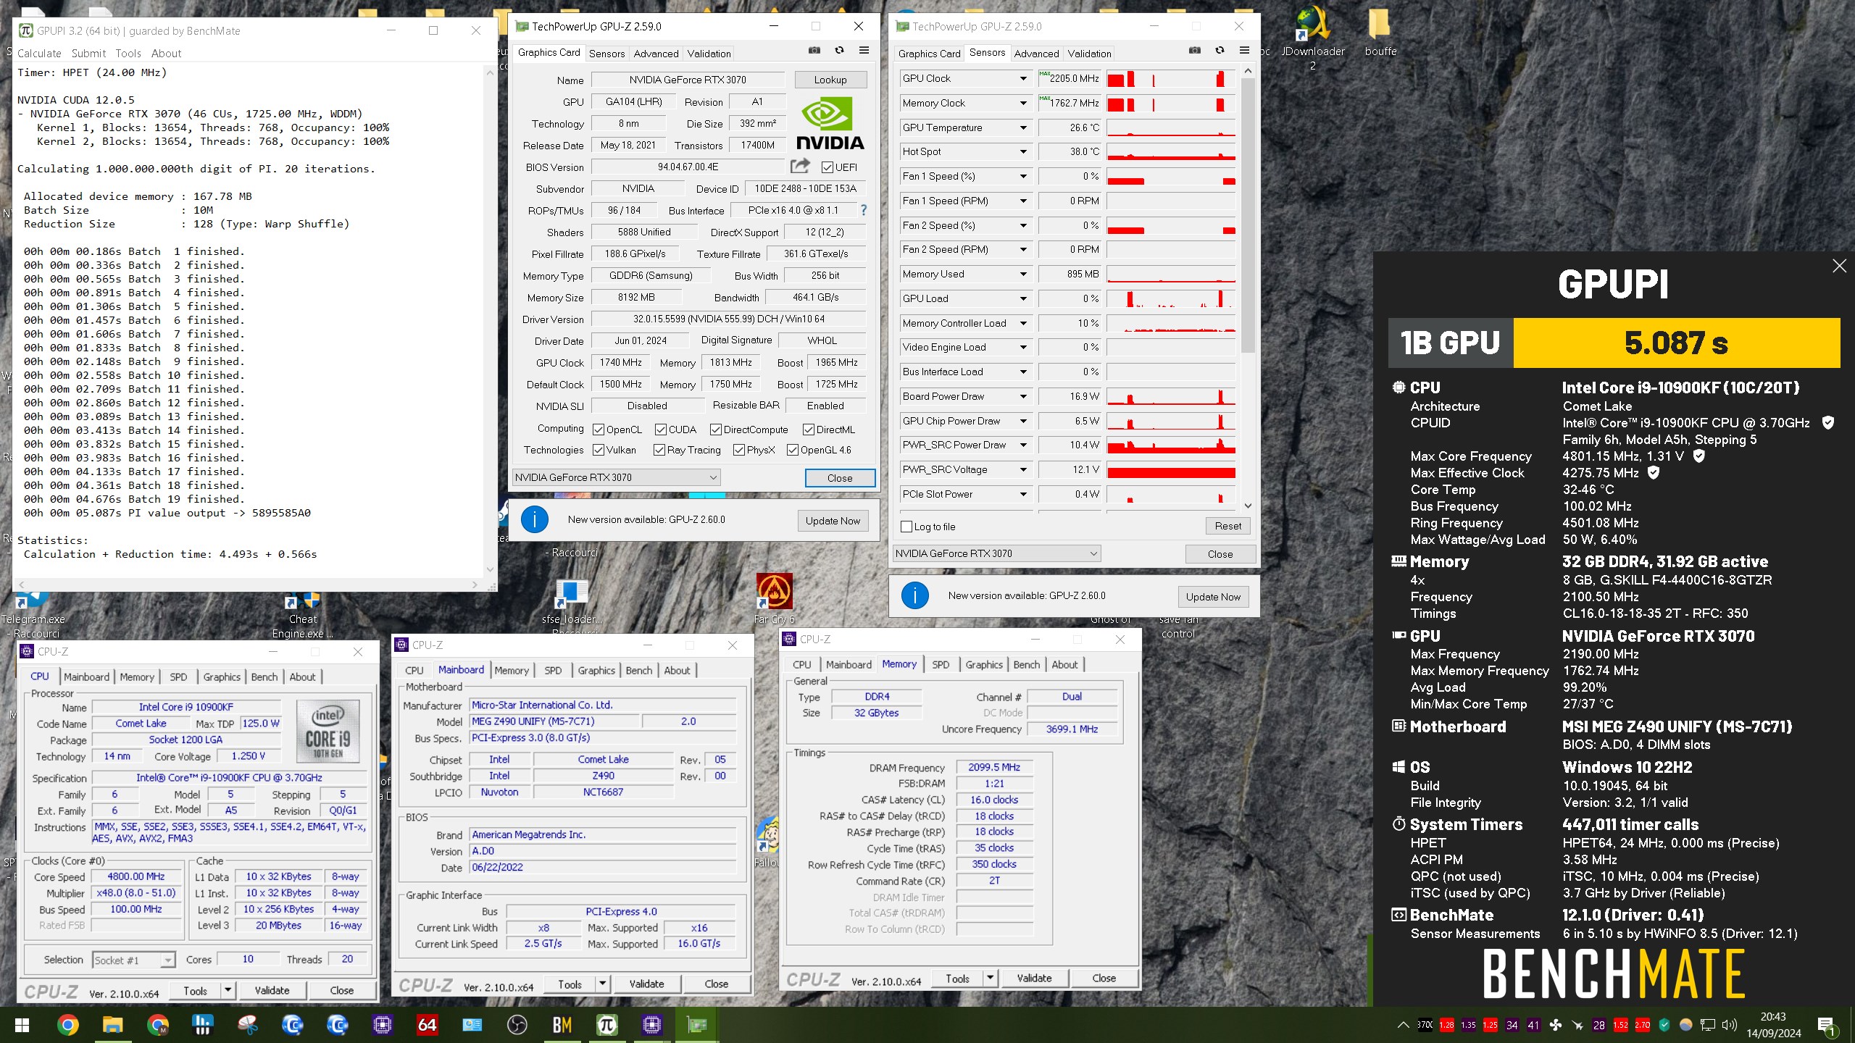Toggle UEFI checkbox in GPU-Z
1855x1043 pixels.
(827, 167)
